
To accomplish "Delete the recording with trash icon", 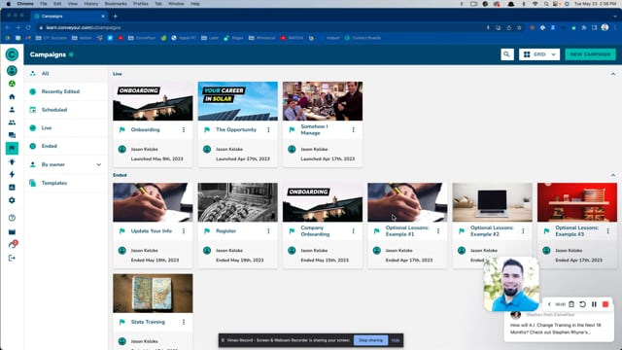I will click(571, 304).
